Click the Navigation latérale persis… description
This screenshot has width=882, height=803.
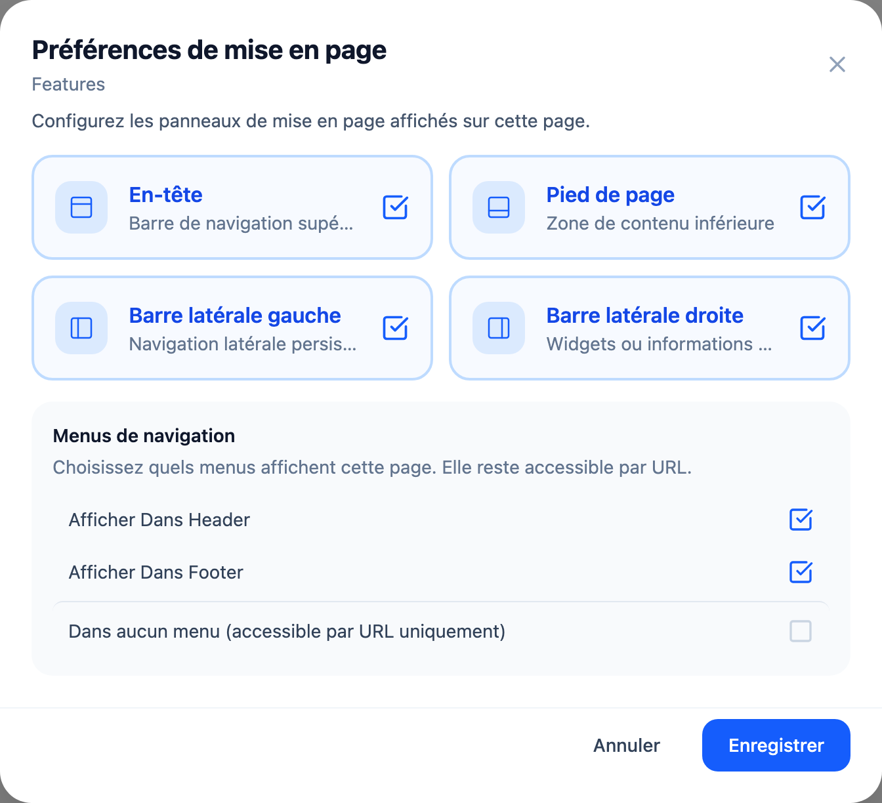(243, 344)
